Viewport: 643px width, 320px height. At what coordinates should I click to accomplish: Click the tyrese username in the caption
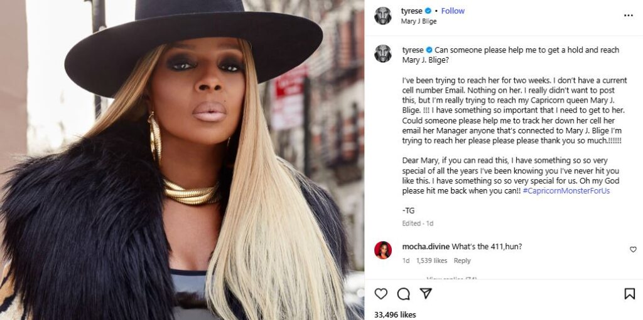point(413,50)
